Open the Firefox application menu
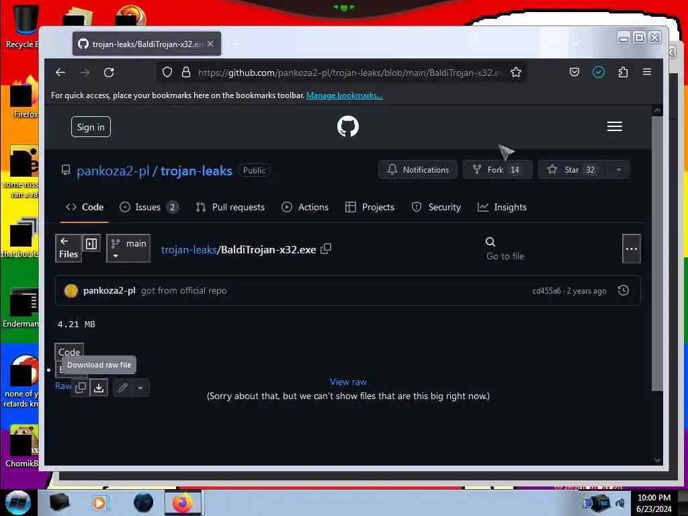This screenshot has height=516, width=688. click(647, 72)
